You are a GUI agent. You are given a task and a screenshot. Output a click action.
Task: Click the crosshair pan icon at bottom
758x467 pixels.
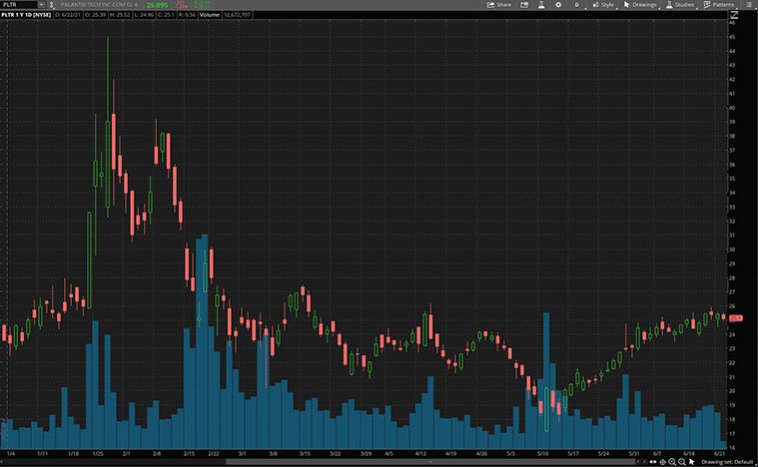(662, 462)
